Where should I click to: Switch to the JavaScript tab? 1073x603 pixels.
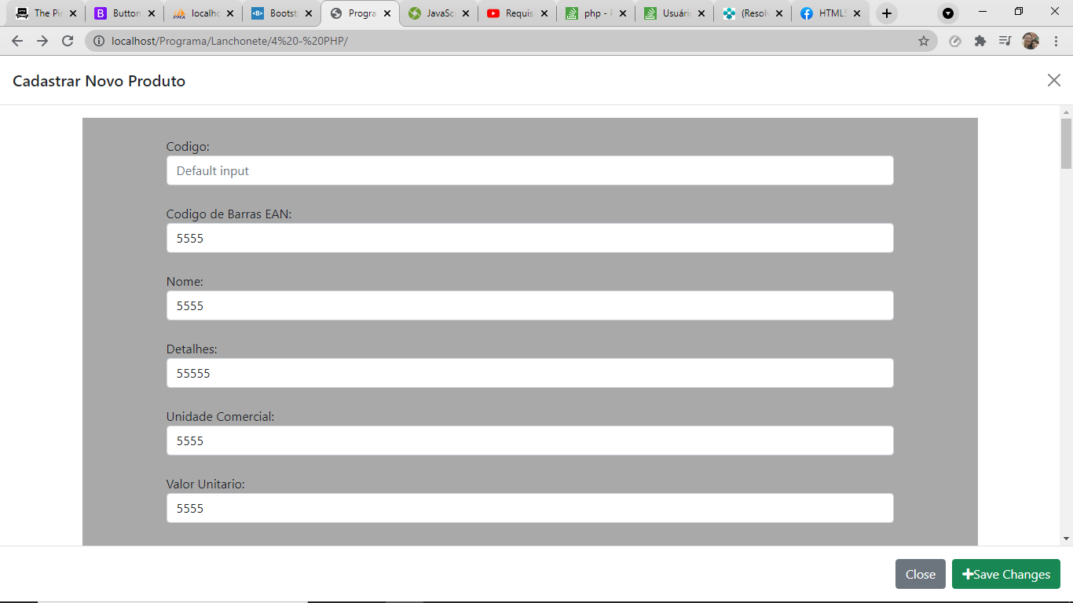(x=438, y=13)
